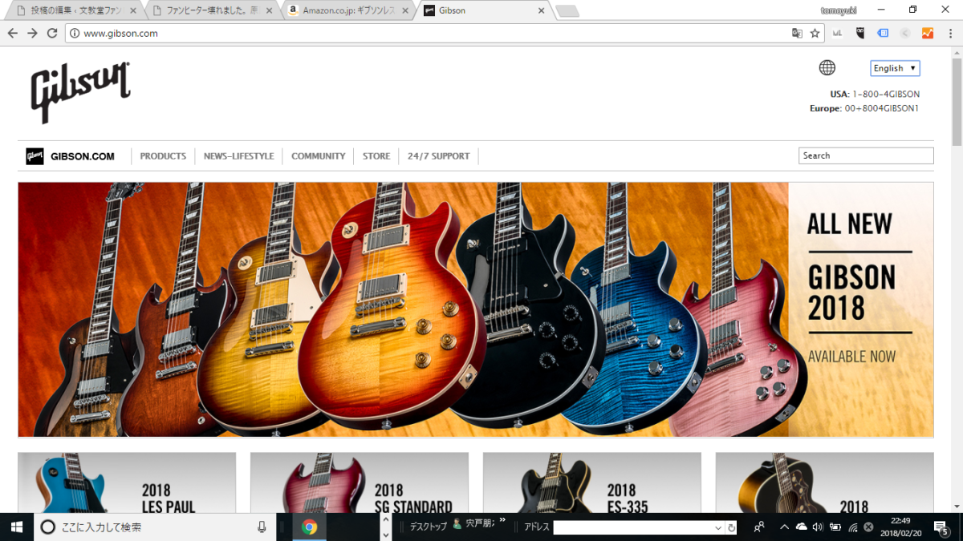Screen dimensions: 963x541
Task: Click the Gibson script logo
Action: coord(79,92)
